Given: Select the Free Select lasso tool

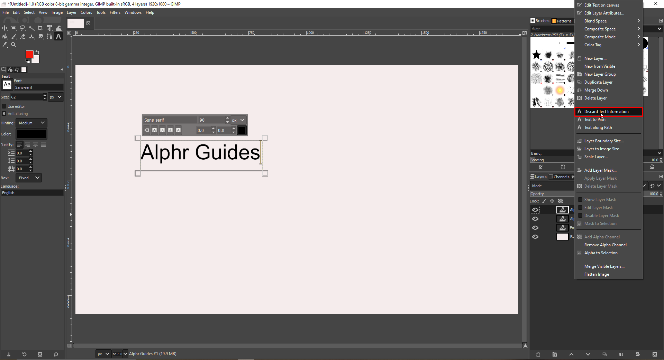Looking at the screenshot, I should [23, 28].
